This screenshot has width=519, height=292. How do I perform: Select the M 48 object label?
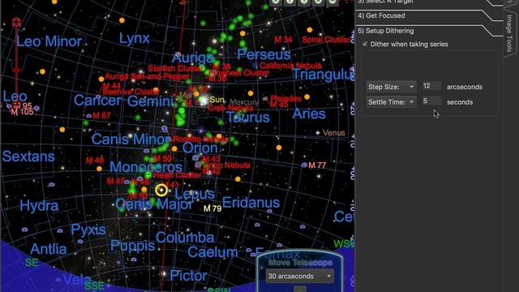coord(95,161)
